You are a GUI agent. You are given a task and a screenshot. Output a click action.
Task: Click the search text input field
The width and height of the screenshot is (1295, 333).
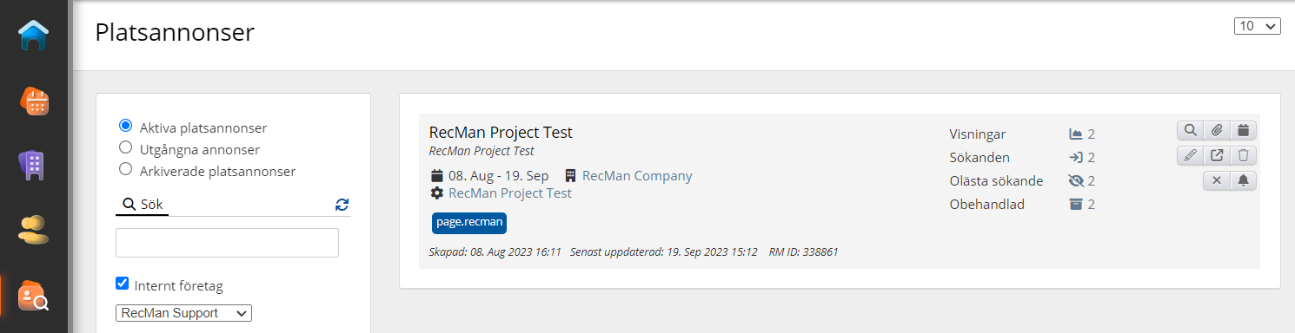(227, 243)
